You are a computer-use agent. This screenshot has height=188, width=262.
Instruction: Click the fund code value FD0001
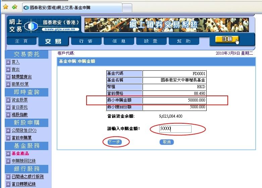coord(199,74)
